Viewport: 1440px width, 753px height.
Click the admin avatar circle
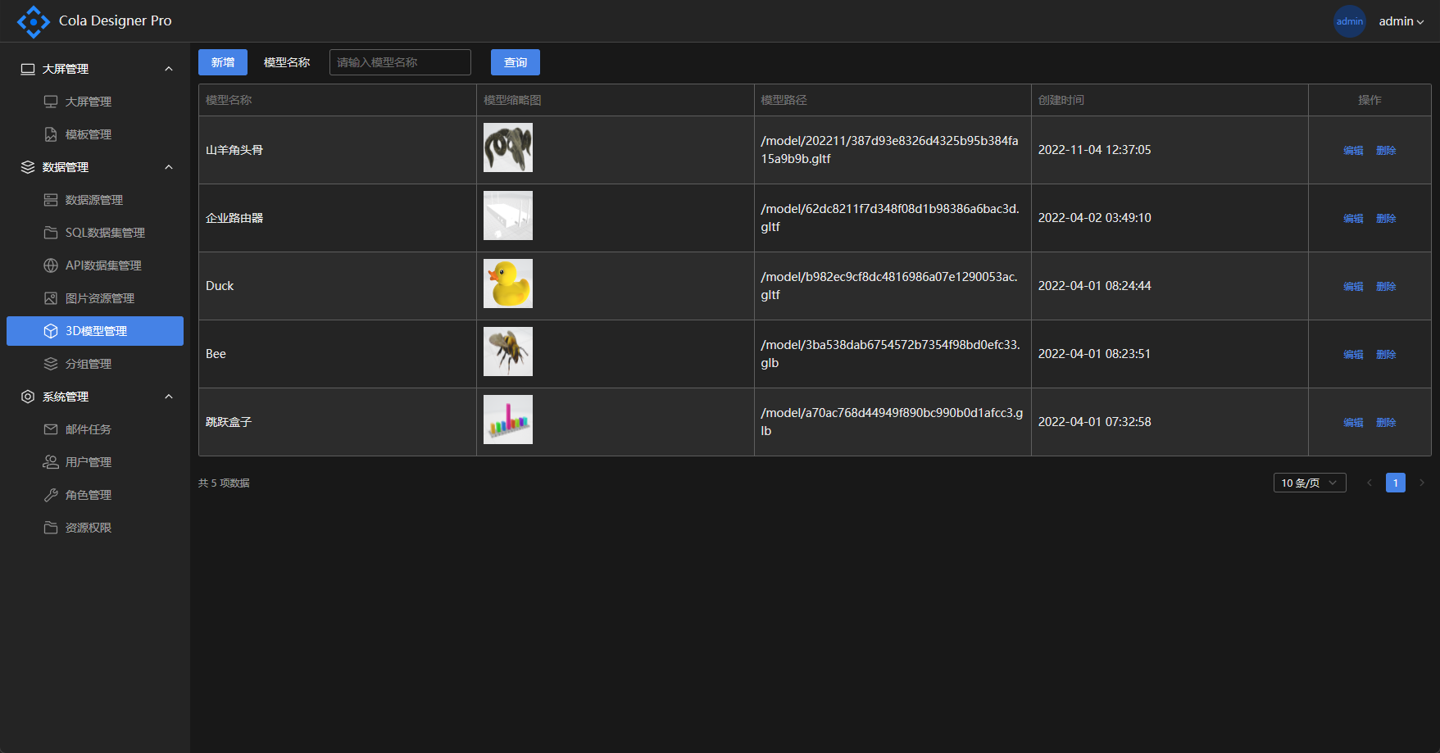click(1349, 21)
